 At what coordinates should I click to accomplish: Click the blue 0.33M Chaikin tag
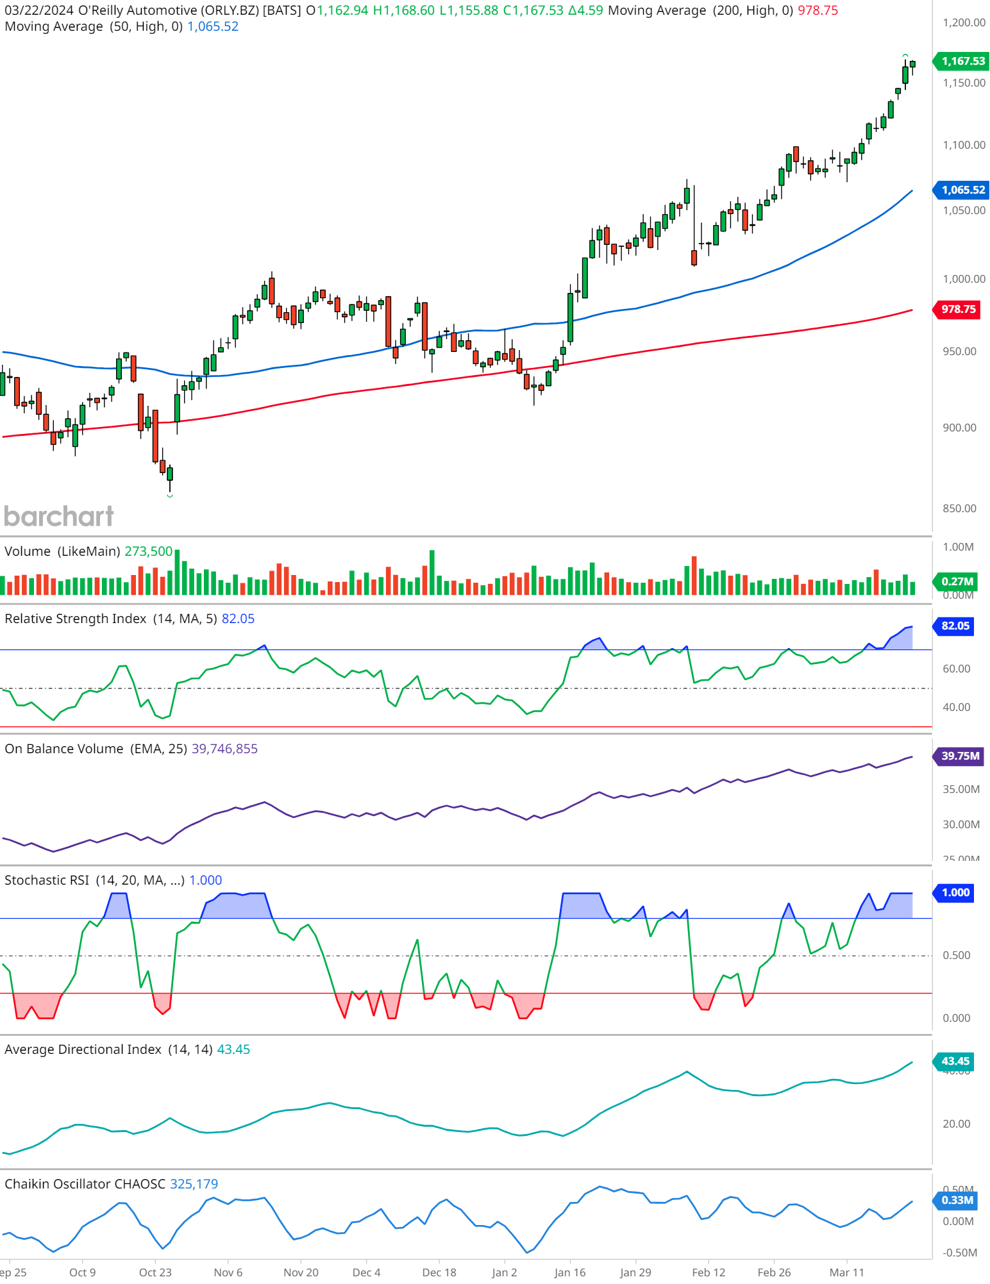956,1200
